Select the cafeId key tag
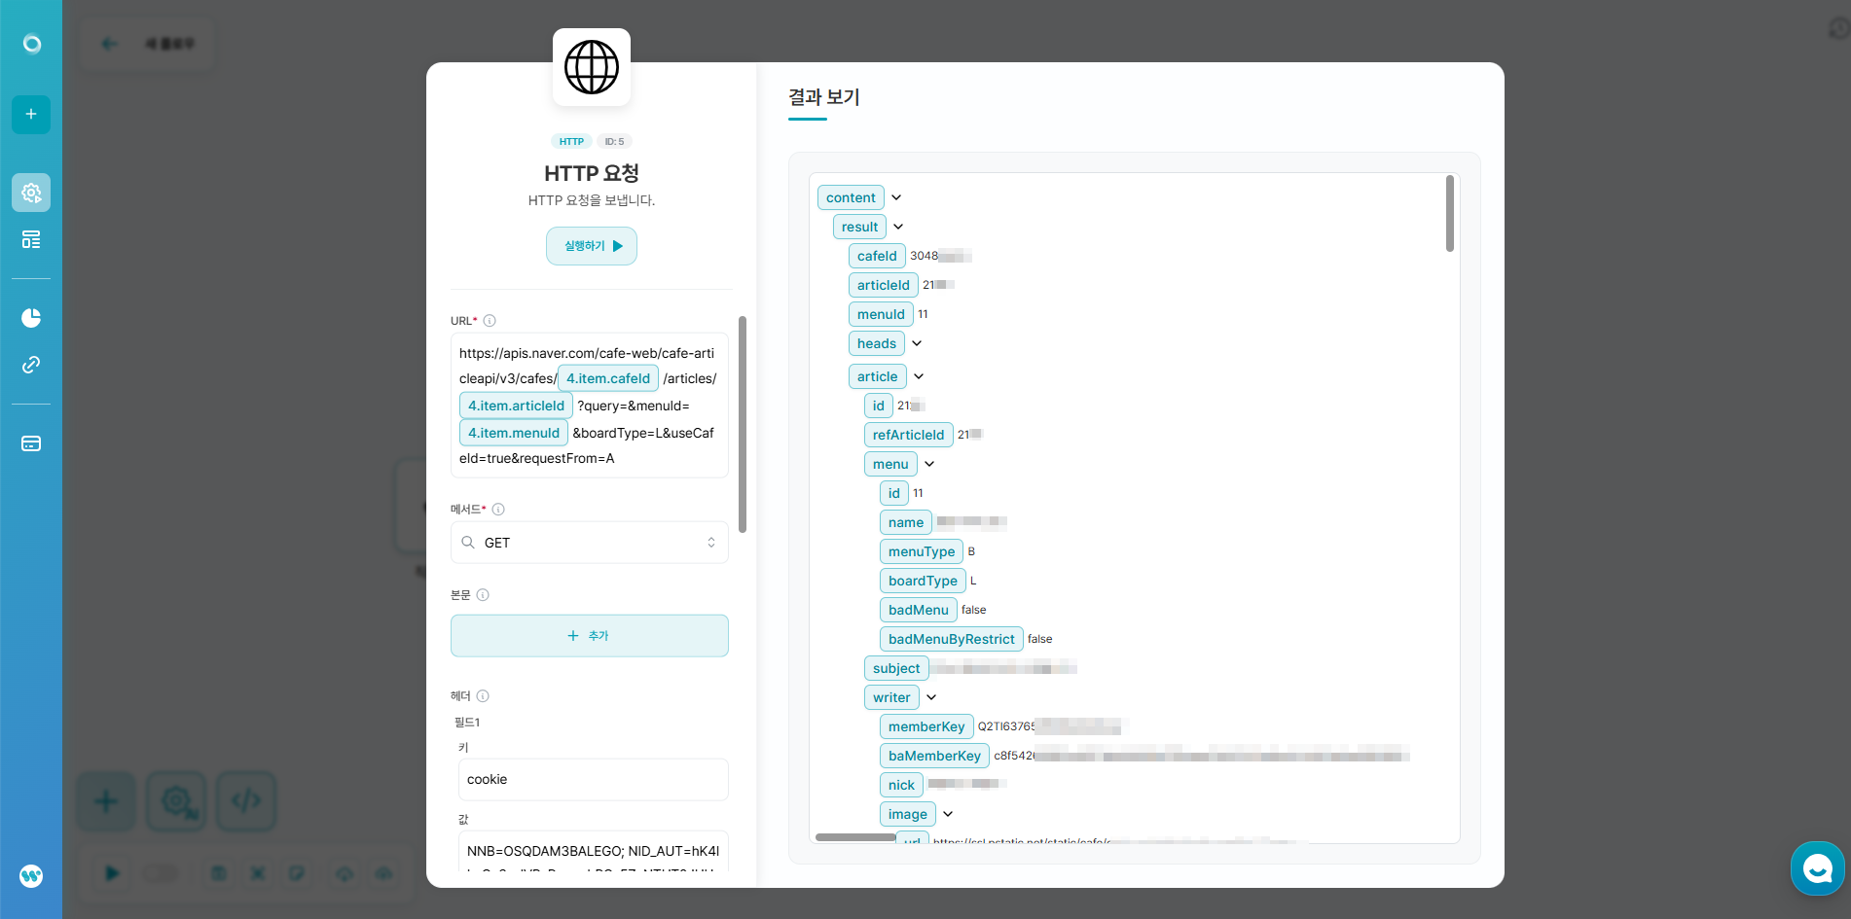The image size is (1851, 919). point(877,256)
